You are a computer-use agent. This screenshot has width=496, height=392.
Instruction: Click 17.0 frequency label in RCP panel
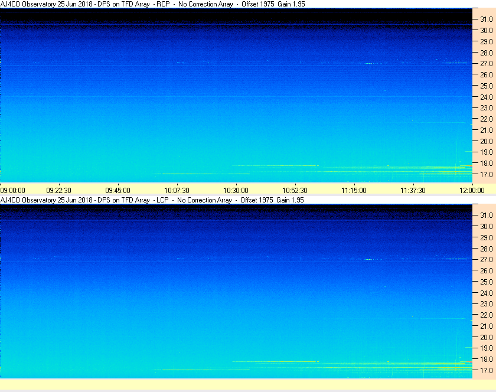point(487,174)
